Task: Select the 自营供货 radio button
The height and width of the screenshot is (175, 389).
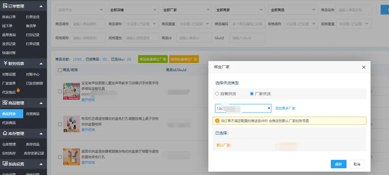Action: (217, 94)
